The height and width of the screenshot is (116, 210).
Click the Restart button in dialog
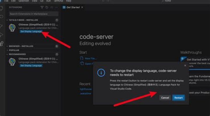coord(178,98)
